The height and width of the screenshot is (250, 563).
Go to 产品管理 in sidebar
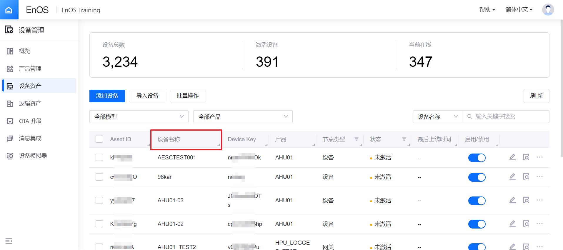coord(30,69)
